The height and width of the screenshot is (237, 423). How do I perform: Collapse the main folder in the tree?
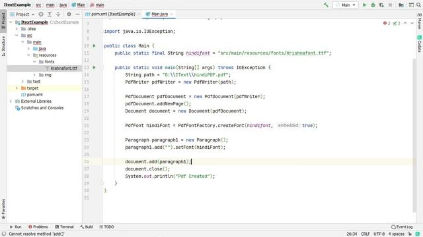point(22,42)
